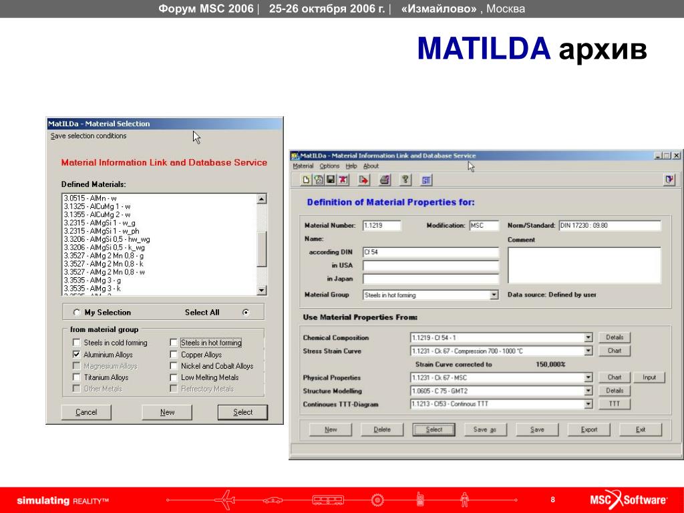This screenshot has width=684, height=513.
Task: Click the SI units toolbar icon
Action: tap(426, 180)
